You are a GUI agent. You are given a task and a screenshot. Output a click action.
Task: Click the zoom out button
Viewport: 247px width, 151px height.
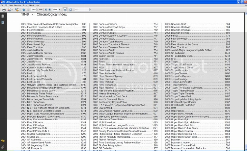pos(46,10)
